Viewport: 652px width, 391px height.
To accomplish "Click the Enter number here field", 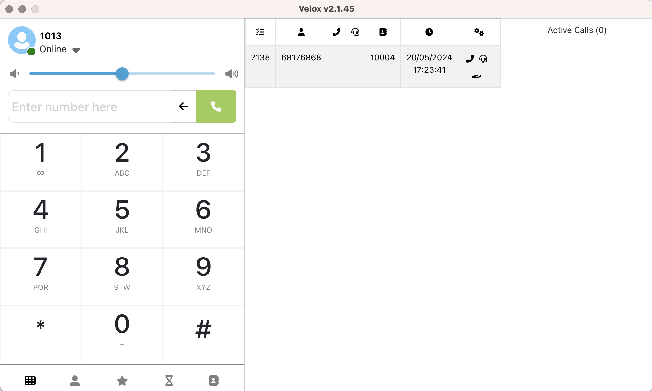I will [x=90, y=106].
